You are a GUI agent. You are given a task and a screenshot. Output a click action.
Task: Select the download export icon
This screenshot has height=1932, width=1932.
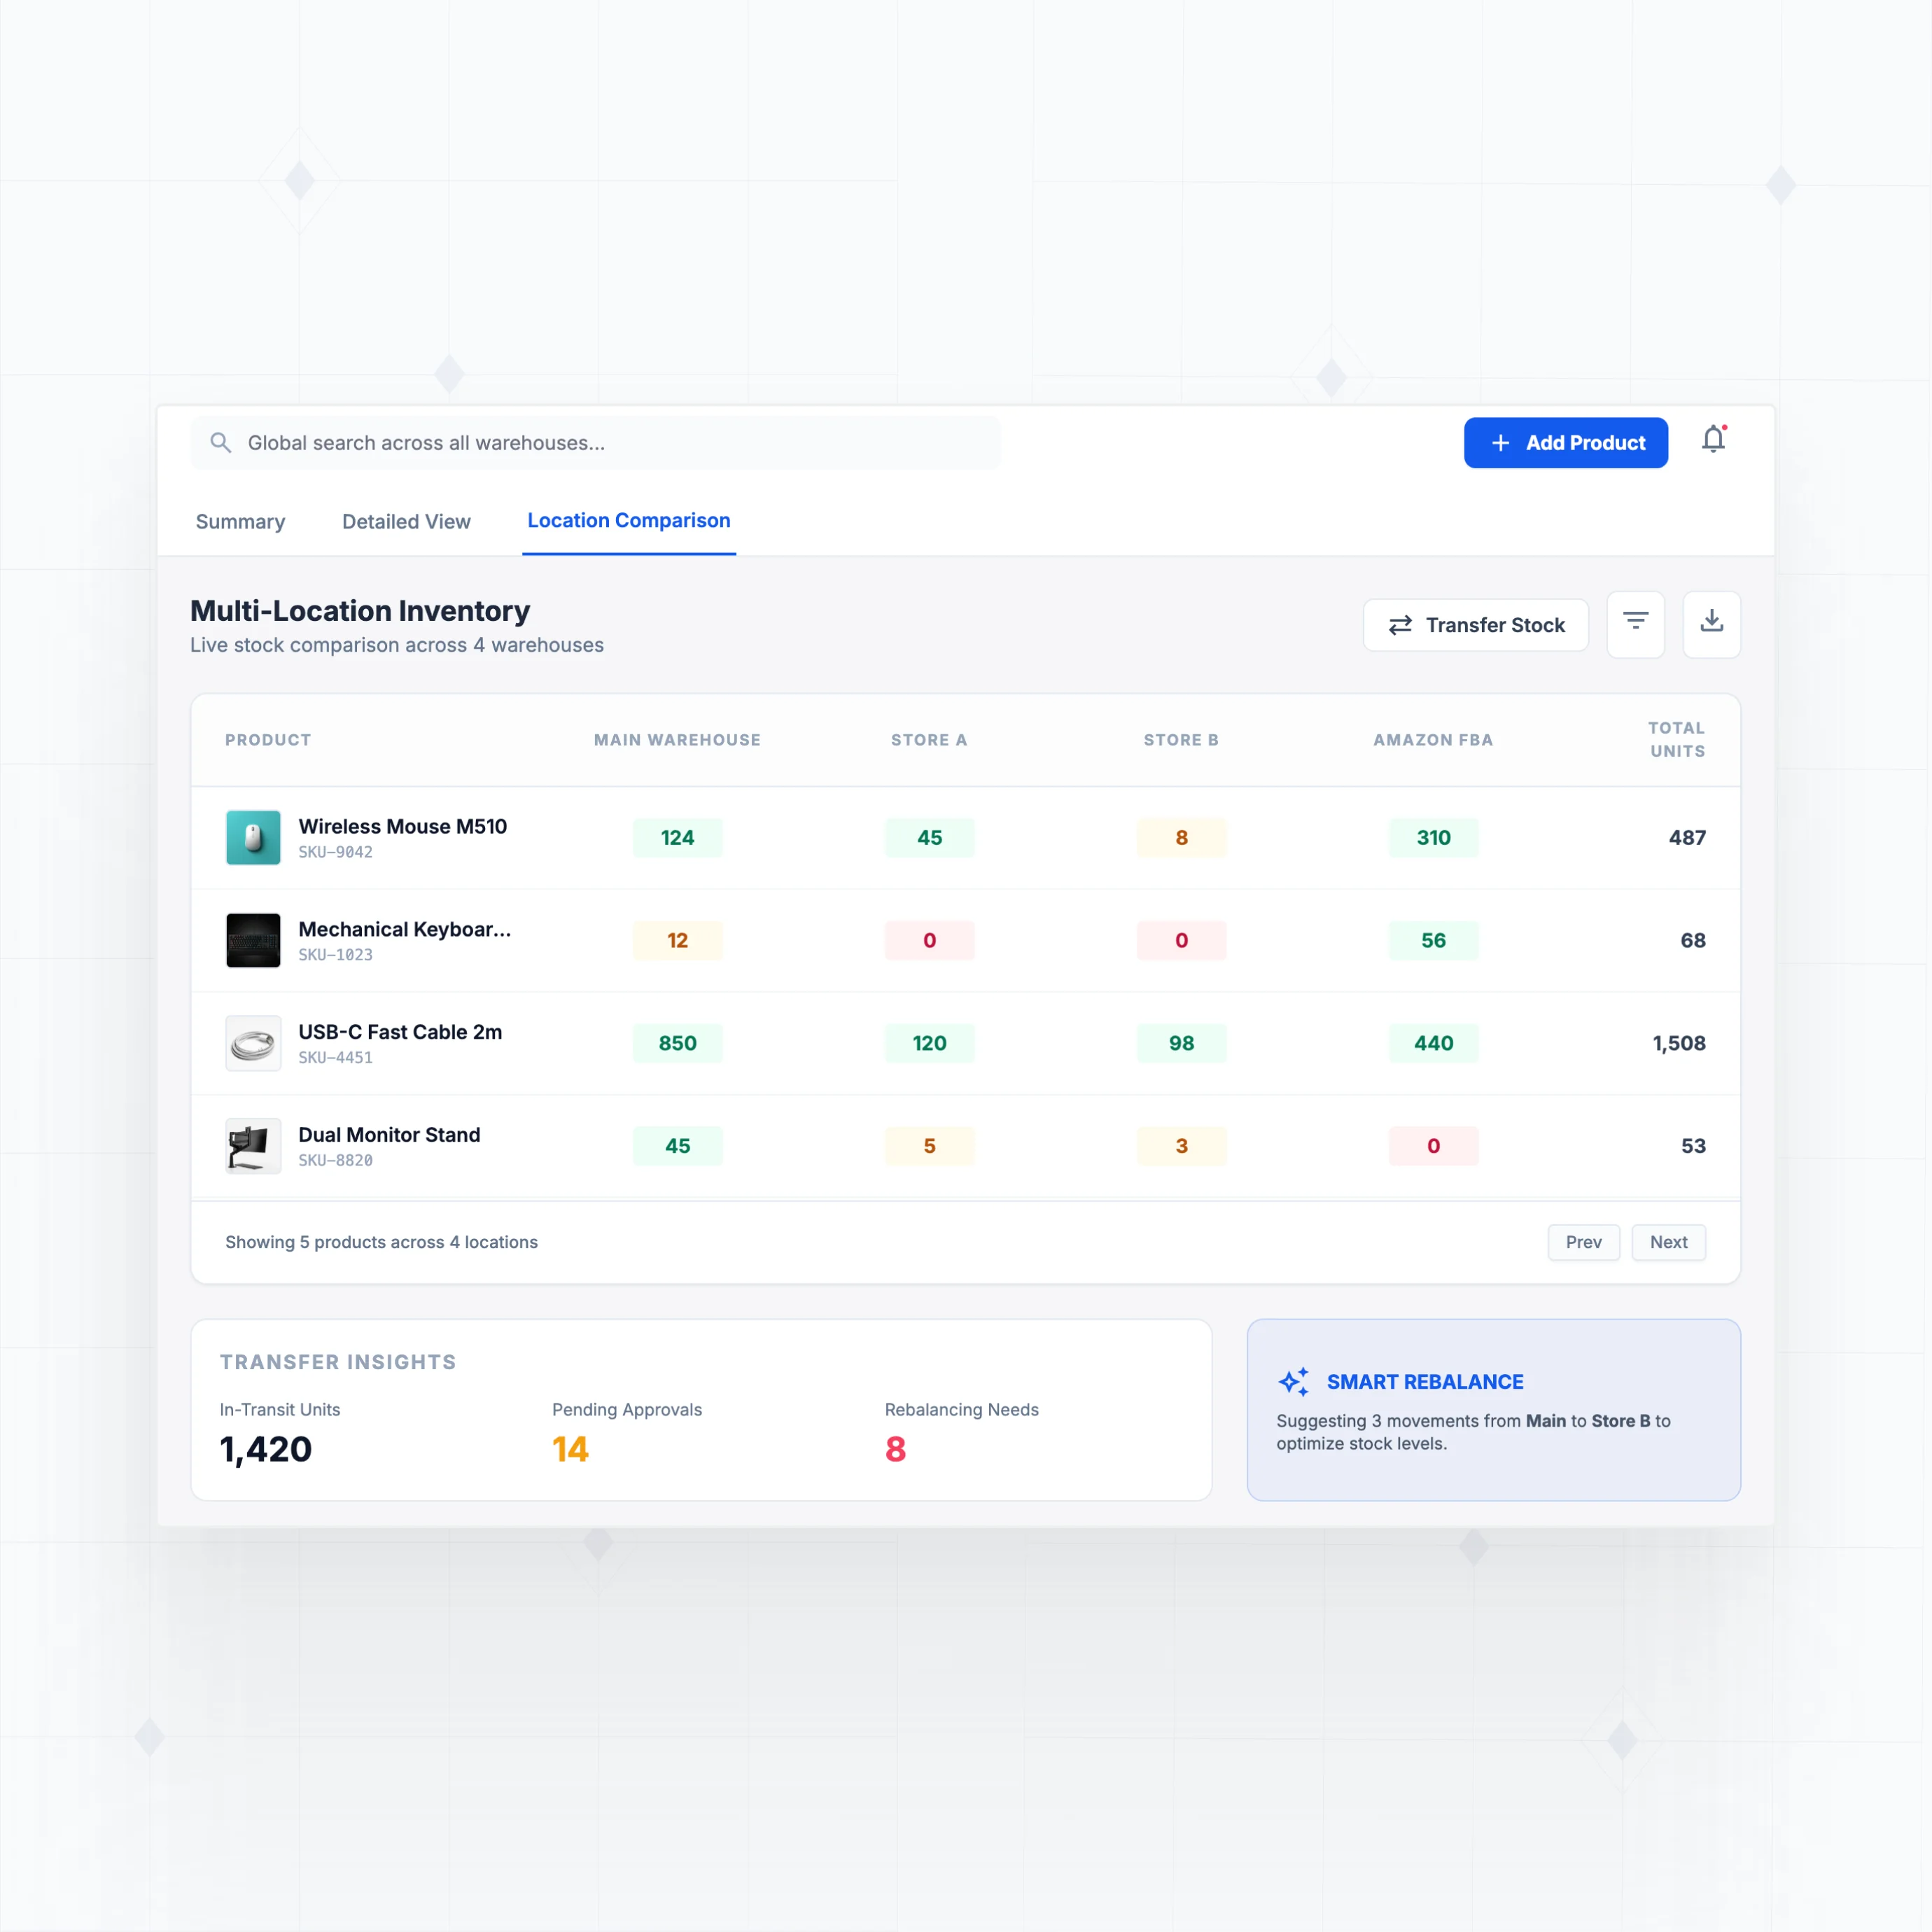coord(1711,624)
